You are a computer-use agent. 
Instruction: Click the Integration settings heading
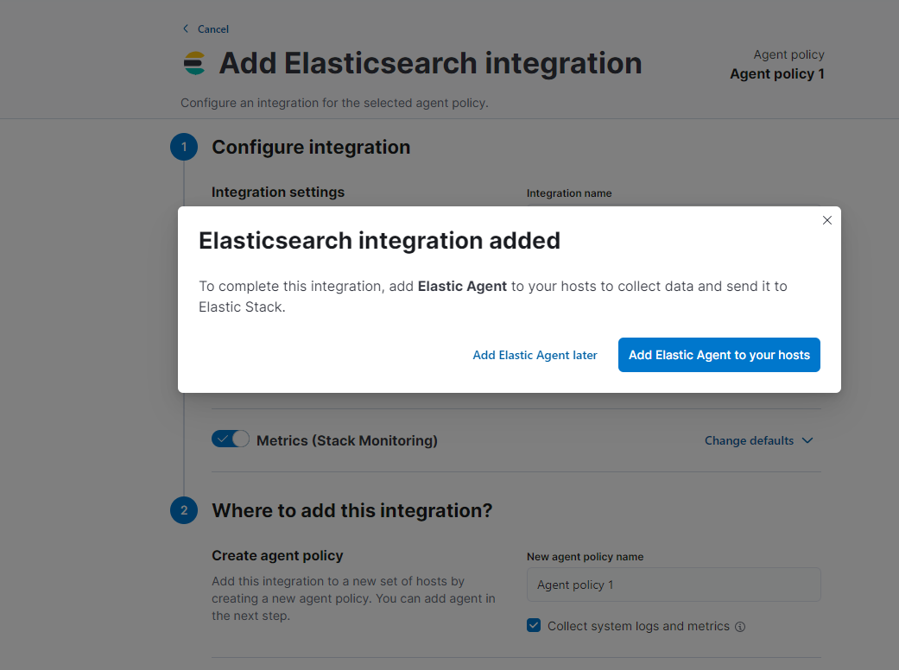coord(278,192)
